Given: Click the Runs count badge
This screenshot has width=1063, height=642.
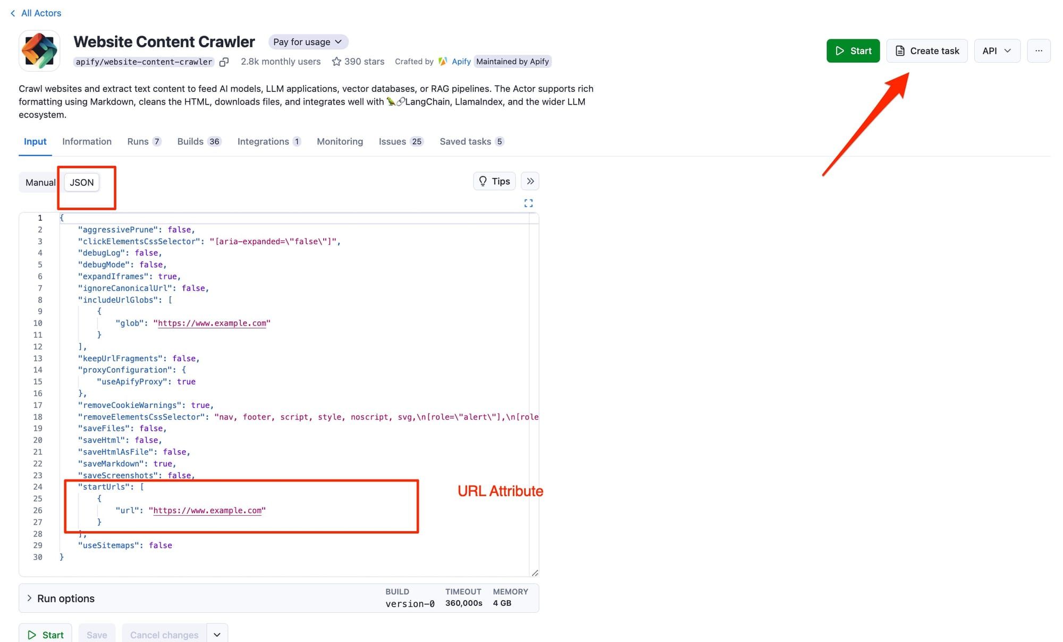Looking at the screenshot, I should click(x=157, y=141).
